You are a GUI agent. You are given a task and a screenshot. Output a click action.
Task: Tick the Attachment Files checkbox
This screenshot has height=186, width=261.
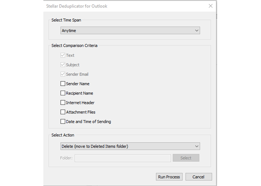point(63,112)
